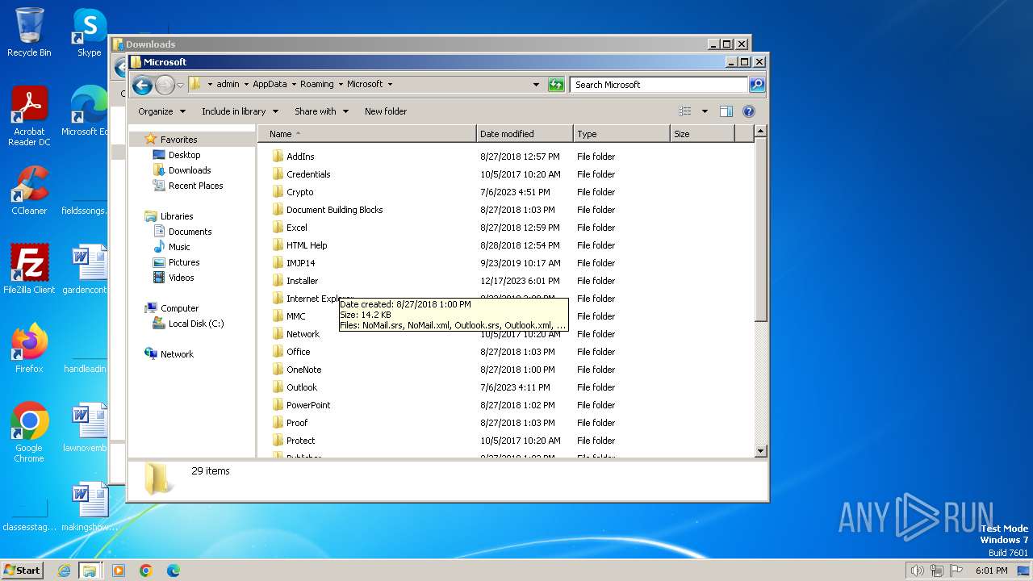The image size is (1033, 581).
Task: Sort by the Name column header
Action: click(367, 134)
